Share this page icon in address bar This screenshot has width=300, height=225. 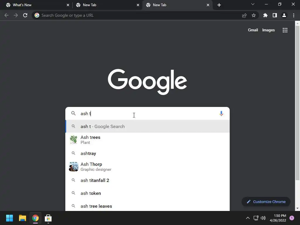click(244, 15)
